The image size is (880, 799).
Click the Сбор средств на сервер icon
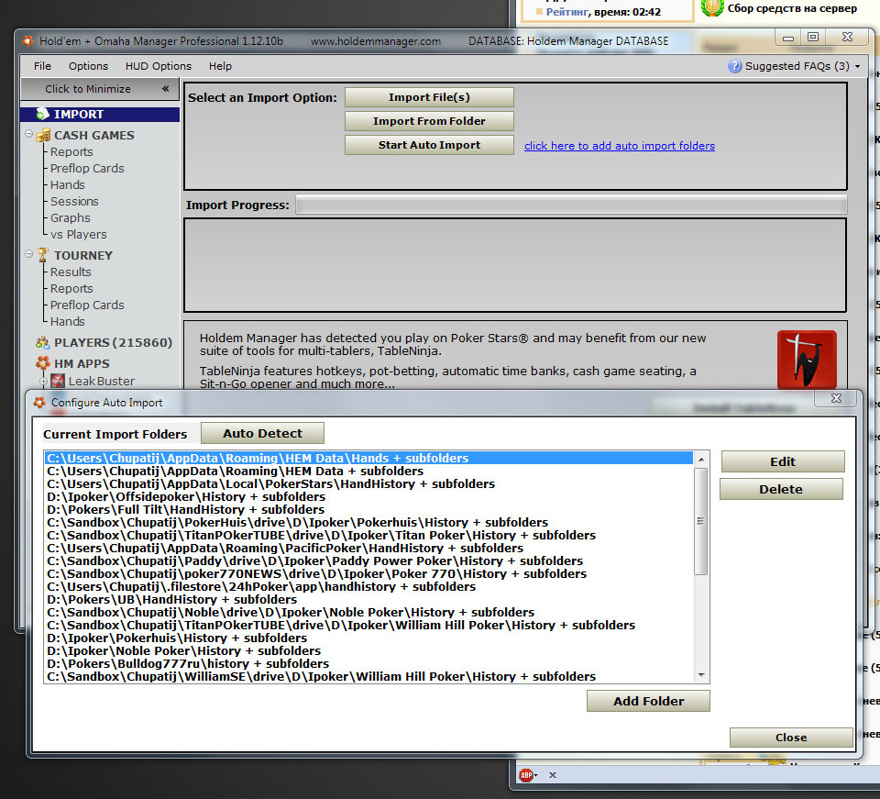712,8
